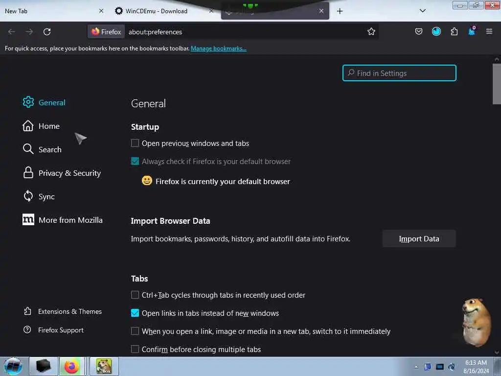Click the Sandboxie Box taskbar icon

(x=104, y=366)
